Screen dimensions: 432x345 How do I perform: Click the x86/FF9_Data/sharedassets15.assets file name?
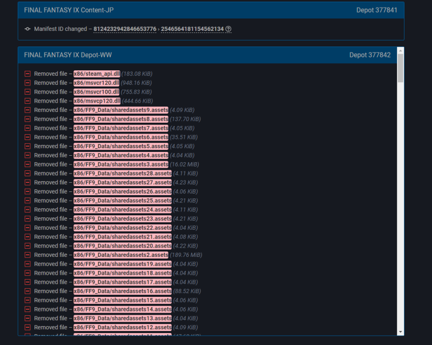(x=123, y=300)
